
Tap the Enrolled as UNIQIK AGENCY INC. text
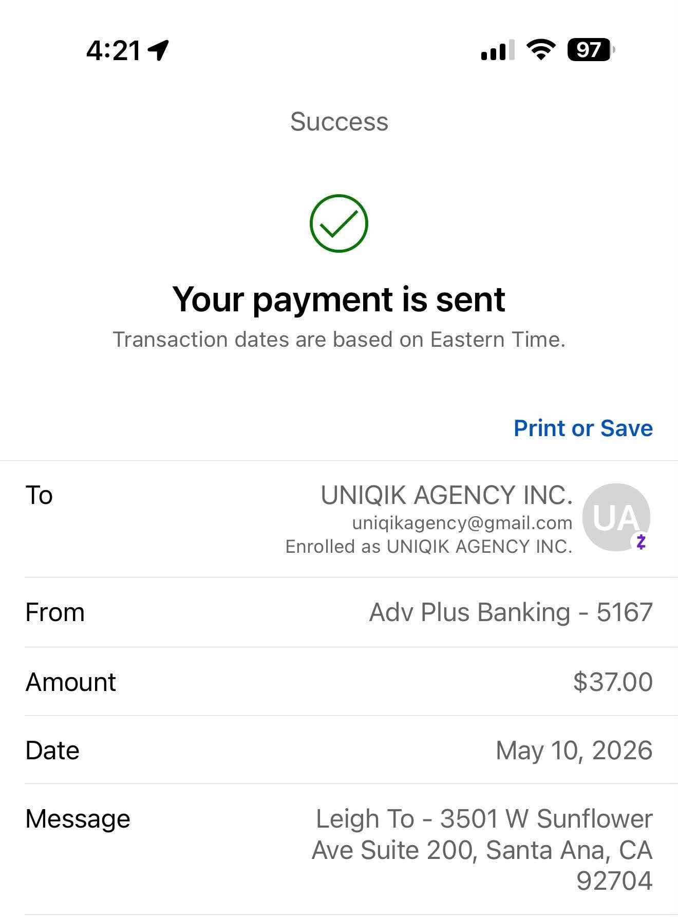(429, 547)
